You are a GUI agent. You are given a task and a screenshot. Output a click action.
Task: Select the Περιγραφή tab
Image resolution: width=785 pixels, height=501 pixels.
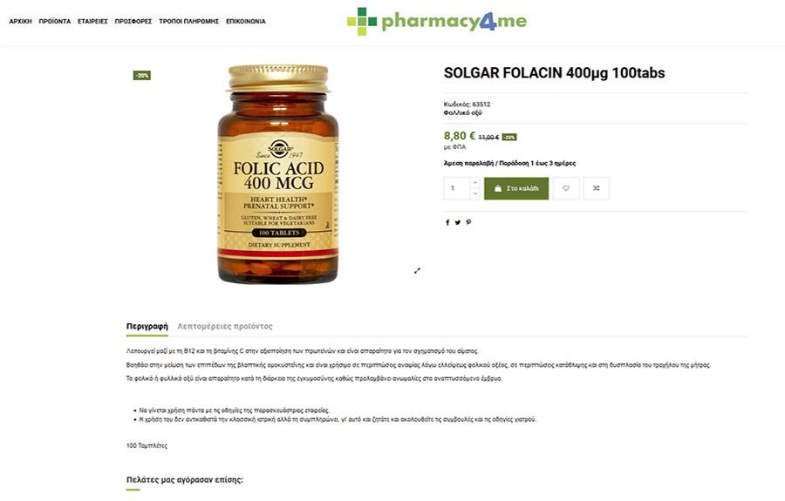tap(147, 327)
